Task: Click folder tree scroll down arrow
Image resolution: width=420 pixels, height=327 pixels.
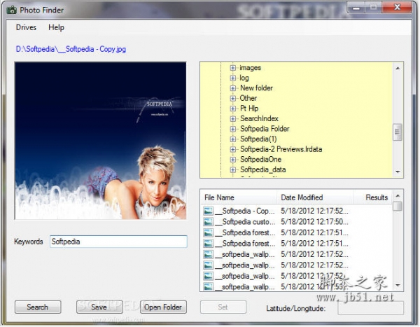Action: [x=398, y=172]
